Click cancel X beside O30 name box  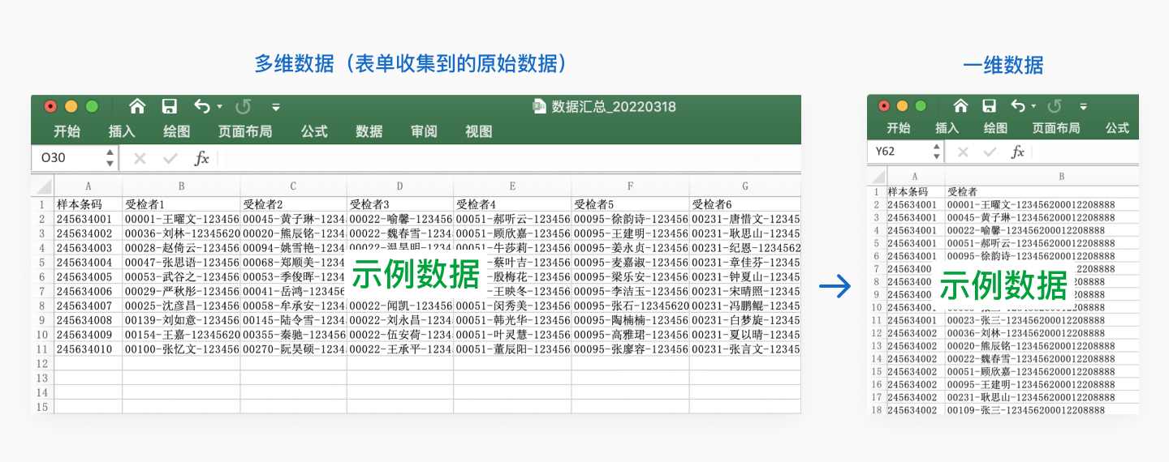[140, 158]
